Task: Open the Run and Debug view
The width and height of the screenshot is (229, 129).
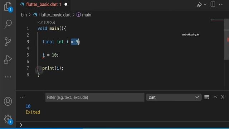Action: [x=8, y=59]
